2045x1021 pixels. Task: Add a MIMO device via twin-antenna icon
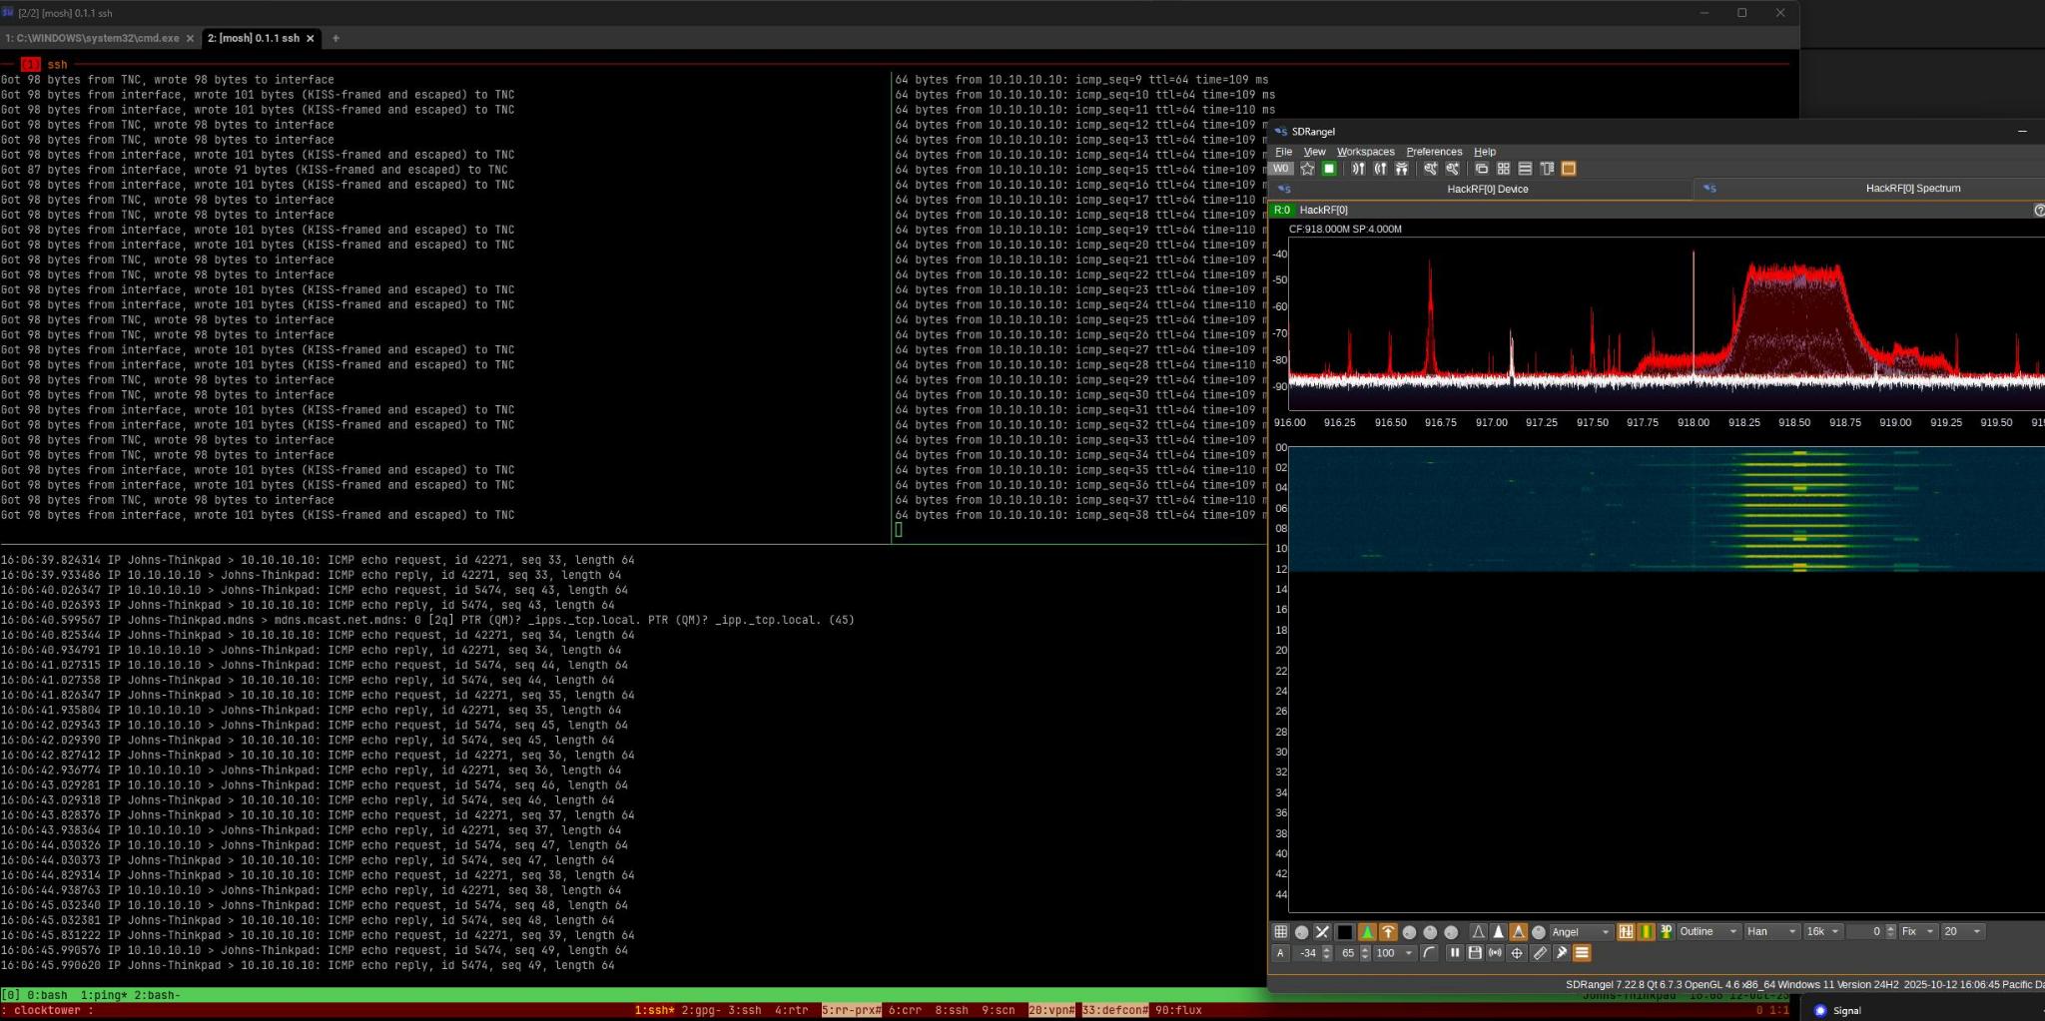[x=1402, y=169]
